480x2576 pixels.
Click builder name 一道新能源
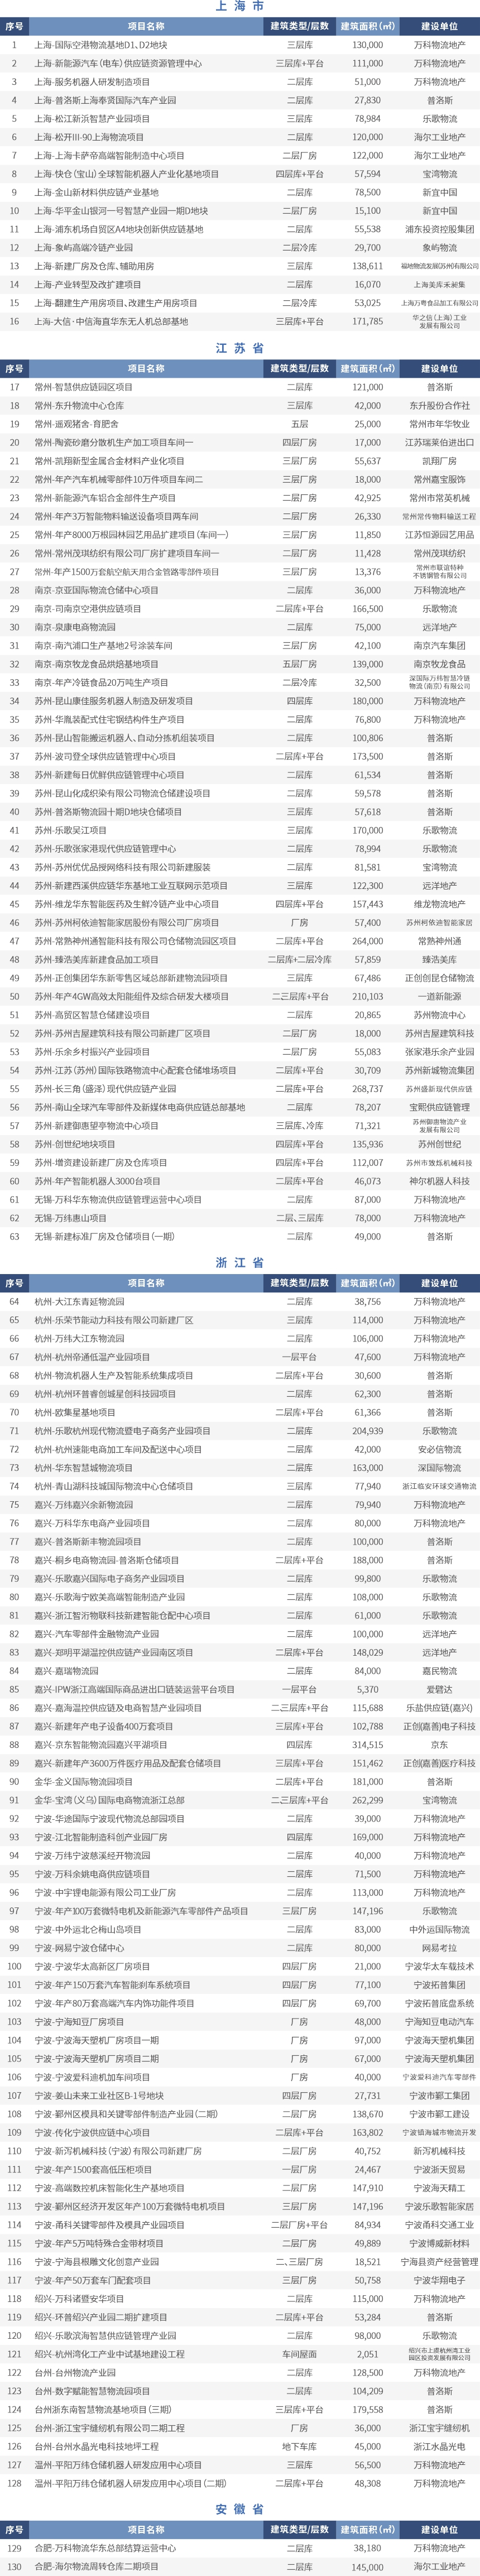[439, 996]
